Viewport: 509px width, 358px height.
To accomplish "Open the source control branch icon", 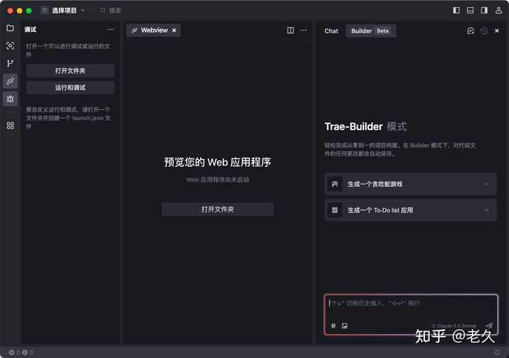I will pos(11,63).
